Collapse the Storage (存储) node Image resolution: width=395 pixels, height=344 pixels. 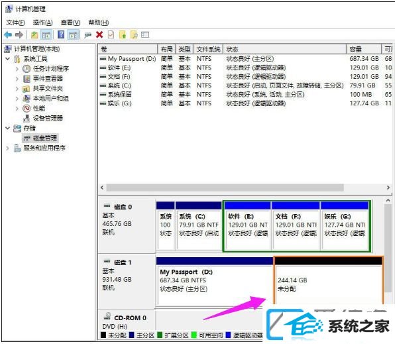pyautogui.click(x=8, y=128)
